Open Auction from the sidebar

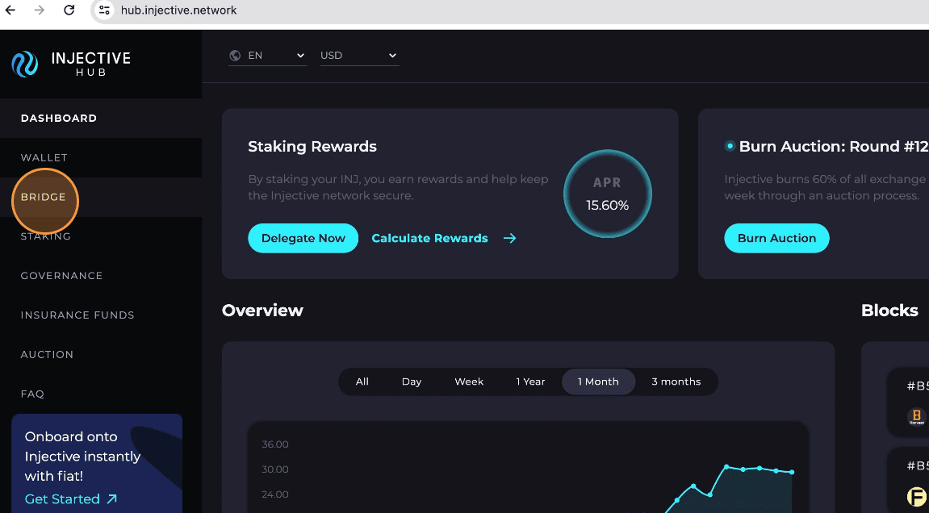(101, 354)
